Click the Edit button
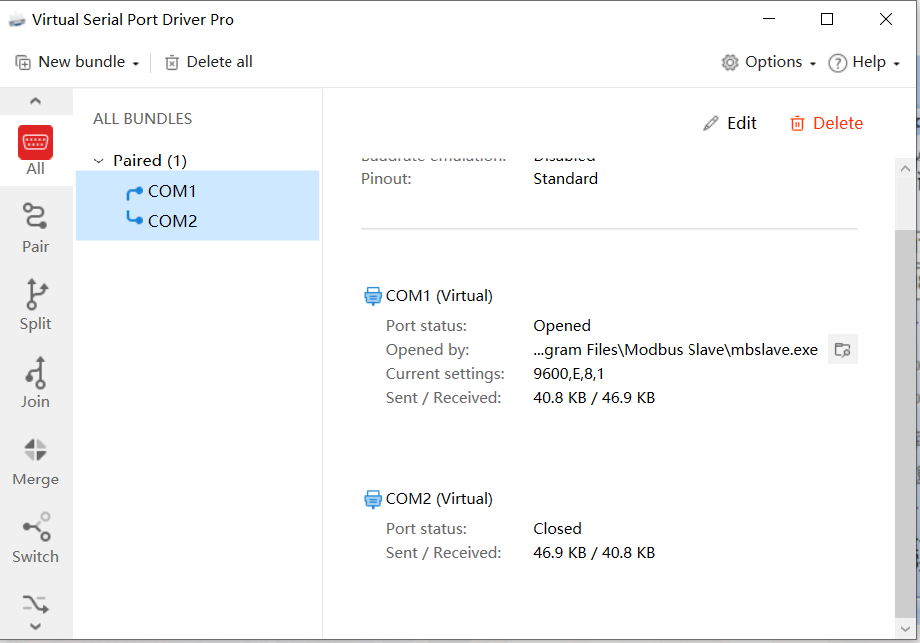This screenshot has height=643, width=920. 730,123
